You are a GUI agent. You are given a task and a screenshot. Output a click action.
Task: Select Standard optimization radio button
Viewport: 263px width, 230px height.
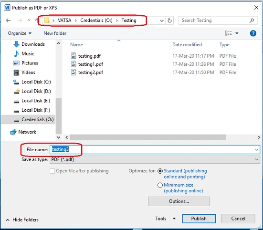point(160,171)
